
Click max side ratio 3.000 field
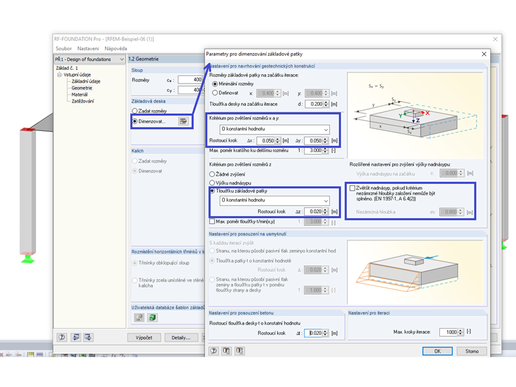[314, 151]
